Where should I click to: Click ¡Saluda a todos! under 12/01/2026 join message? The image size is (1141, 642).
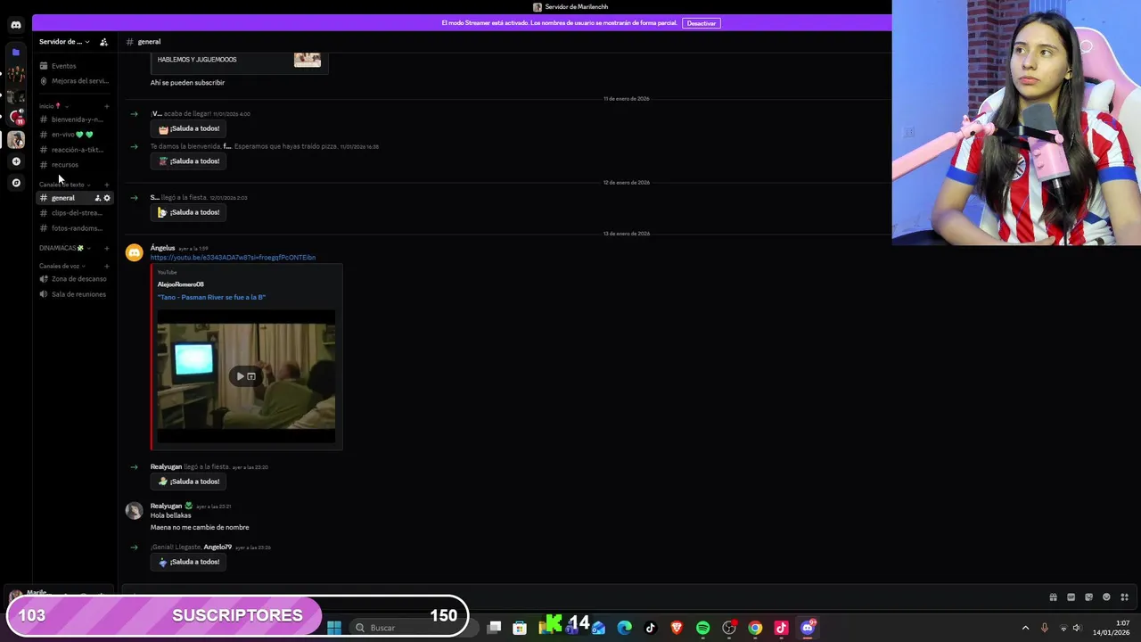coord(189,212)
